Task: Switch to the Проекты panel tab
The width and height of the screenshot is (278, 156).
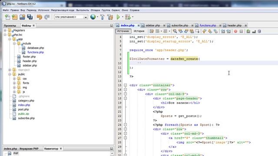Action: 10,26
